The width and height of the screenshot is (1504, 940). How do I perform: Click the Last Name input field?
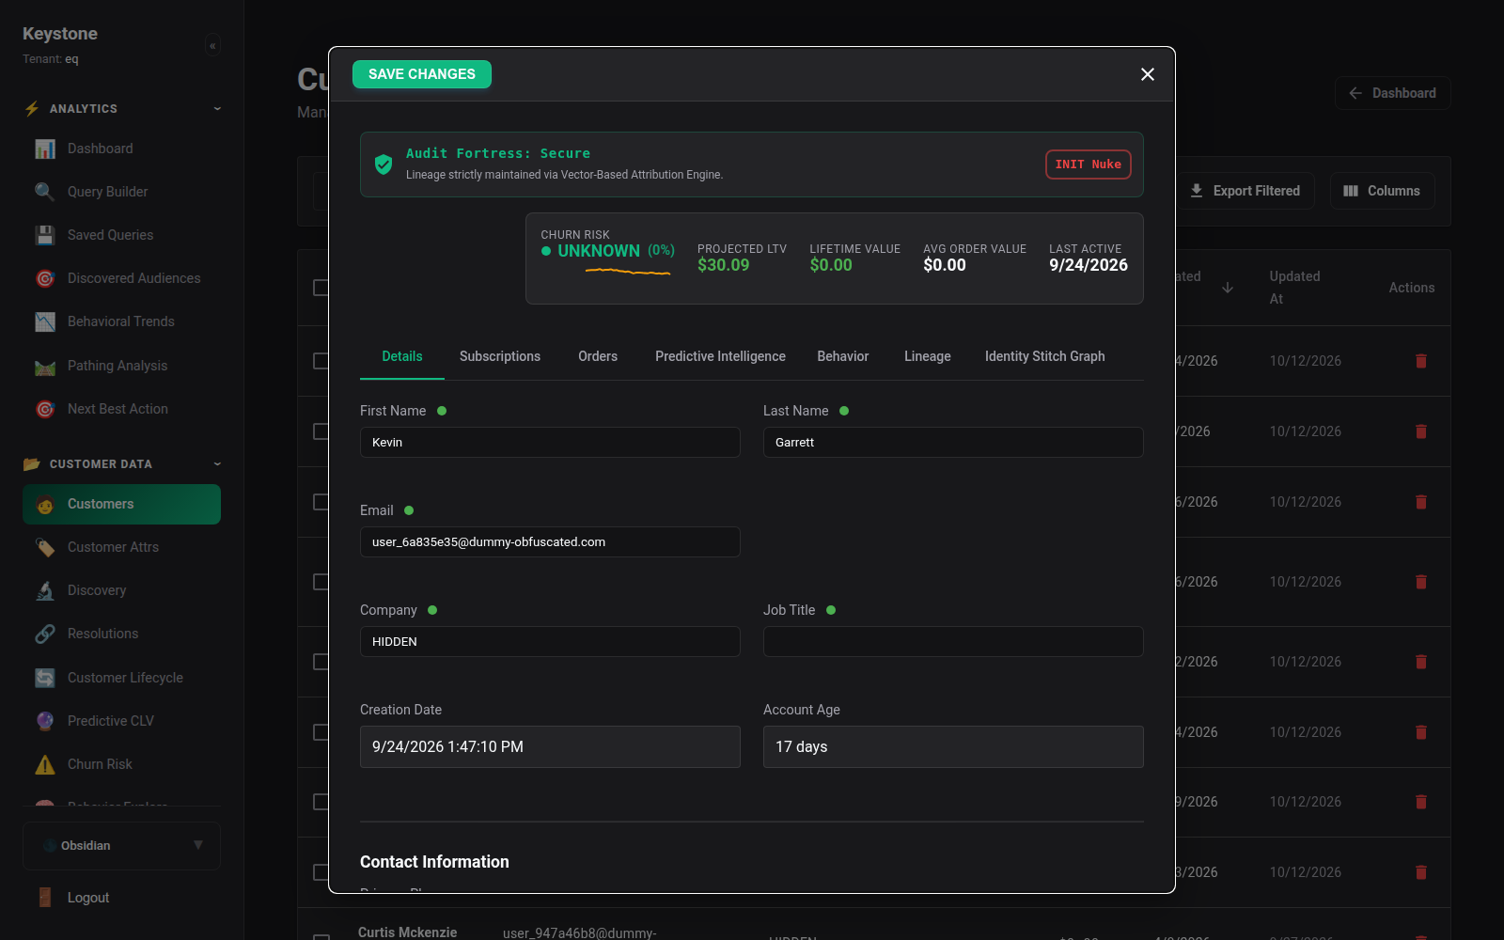coord(953,443)
